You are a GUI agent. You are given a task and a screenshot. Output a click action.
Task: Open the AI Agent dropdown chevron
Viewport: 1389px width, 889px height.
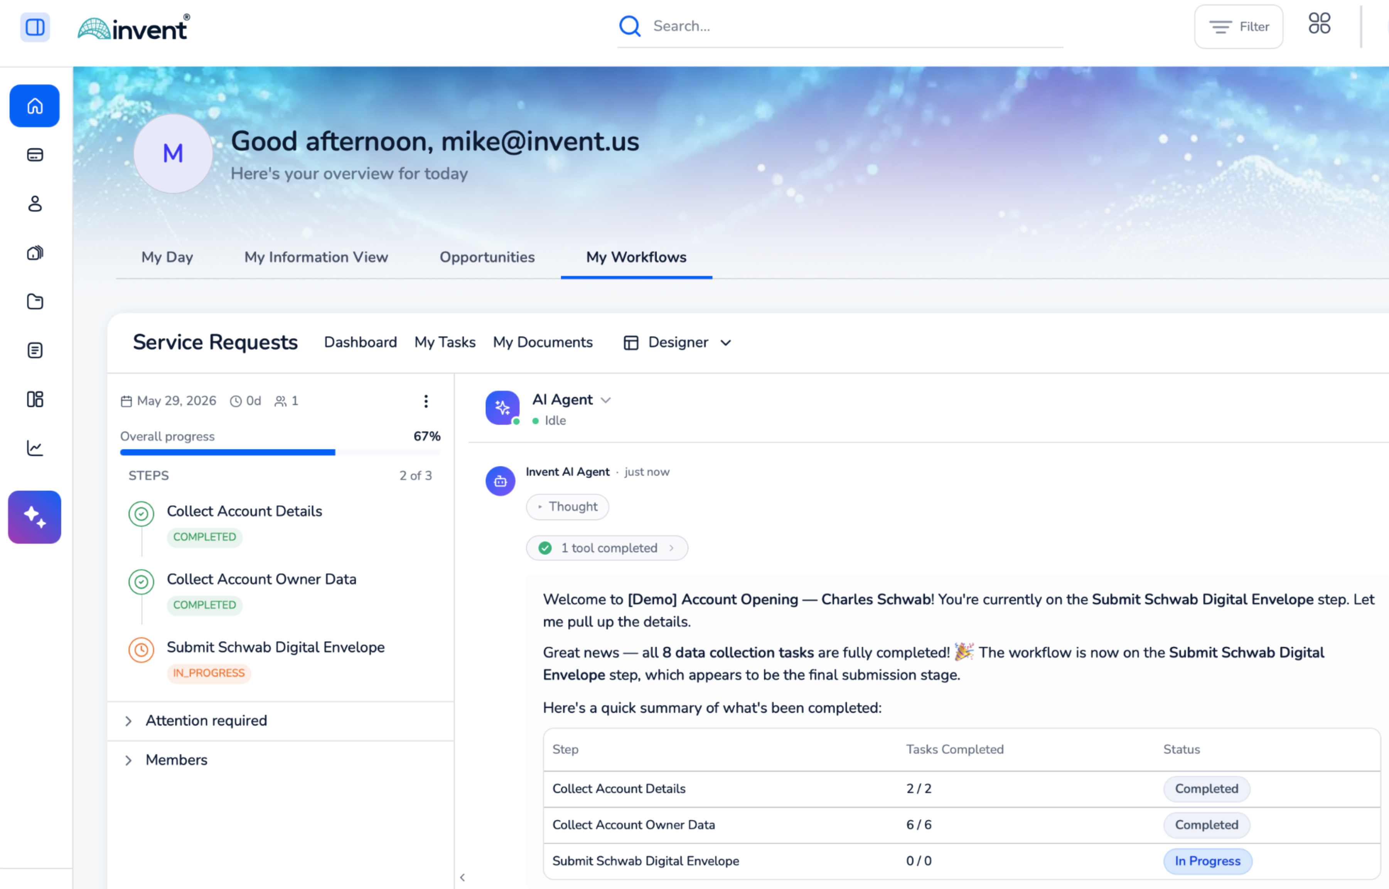[x=605, y=400]
